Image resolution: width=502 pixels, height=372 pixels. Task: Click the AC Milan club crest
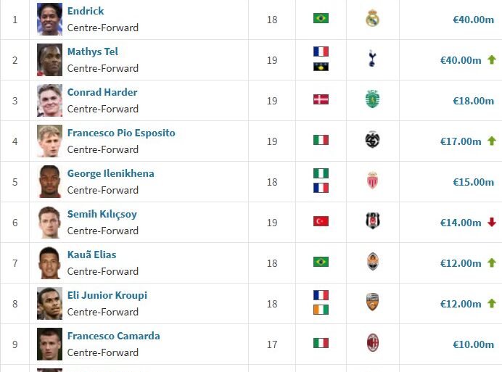pyautogui.click(x=373, y=343)
